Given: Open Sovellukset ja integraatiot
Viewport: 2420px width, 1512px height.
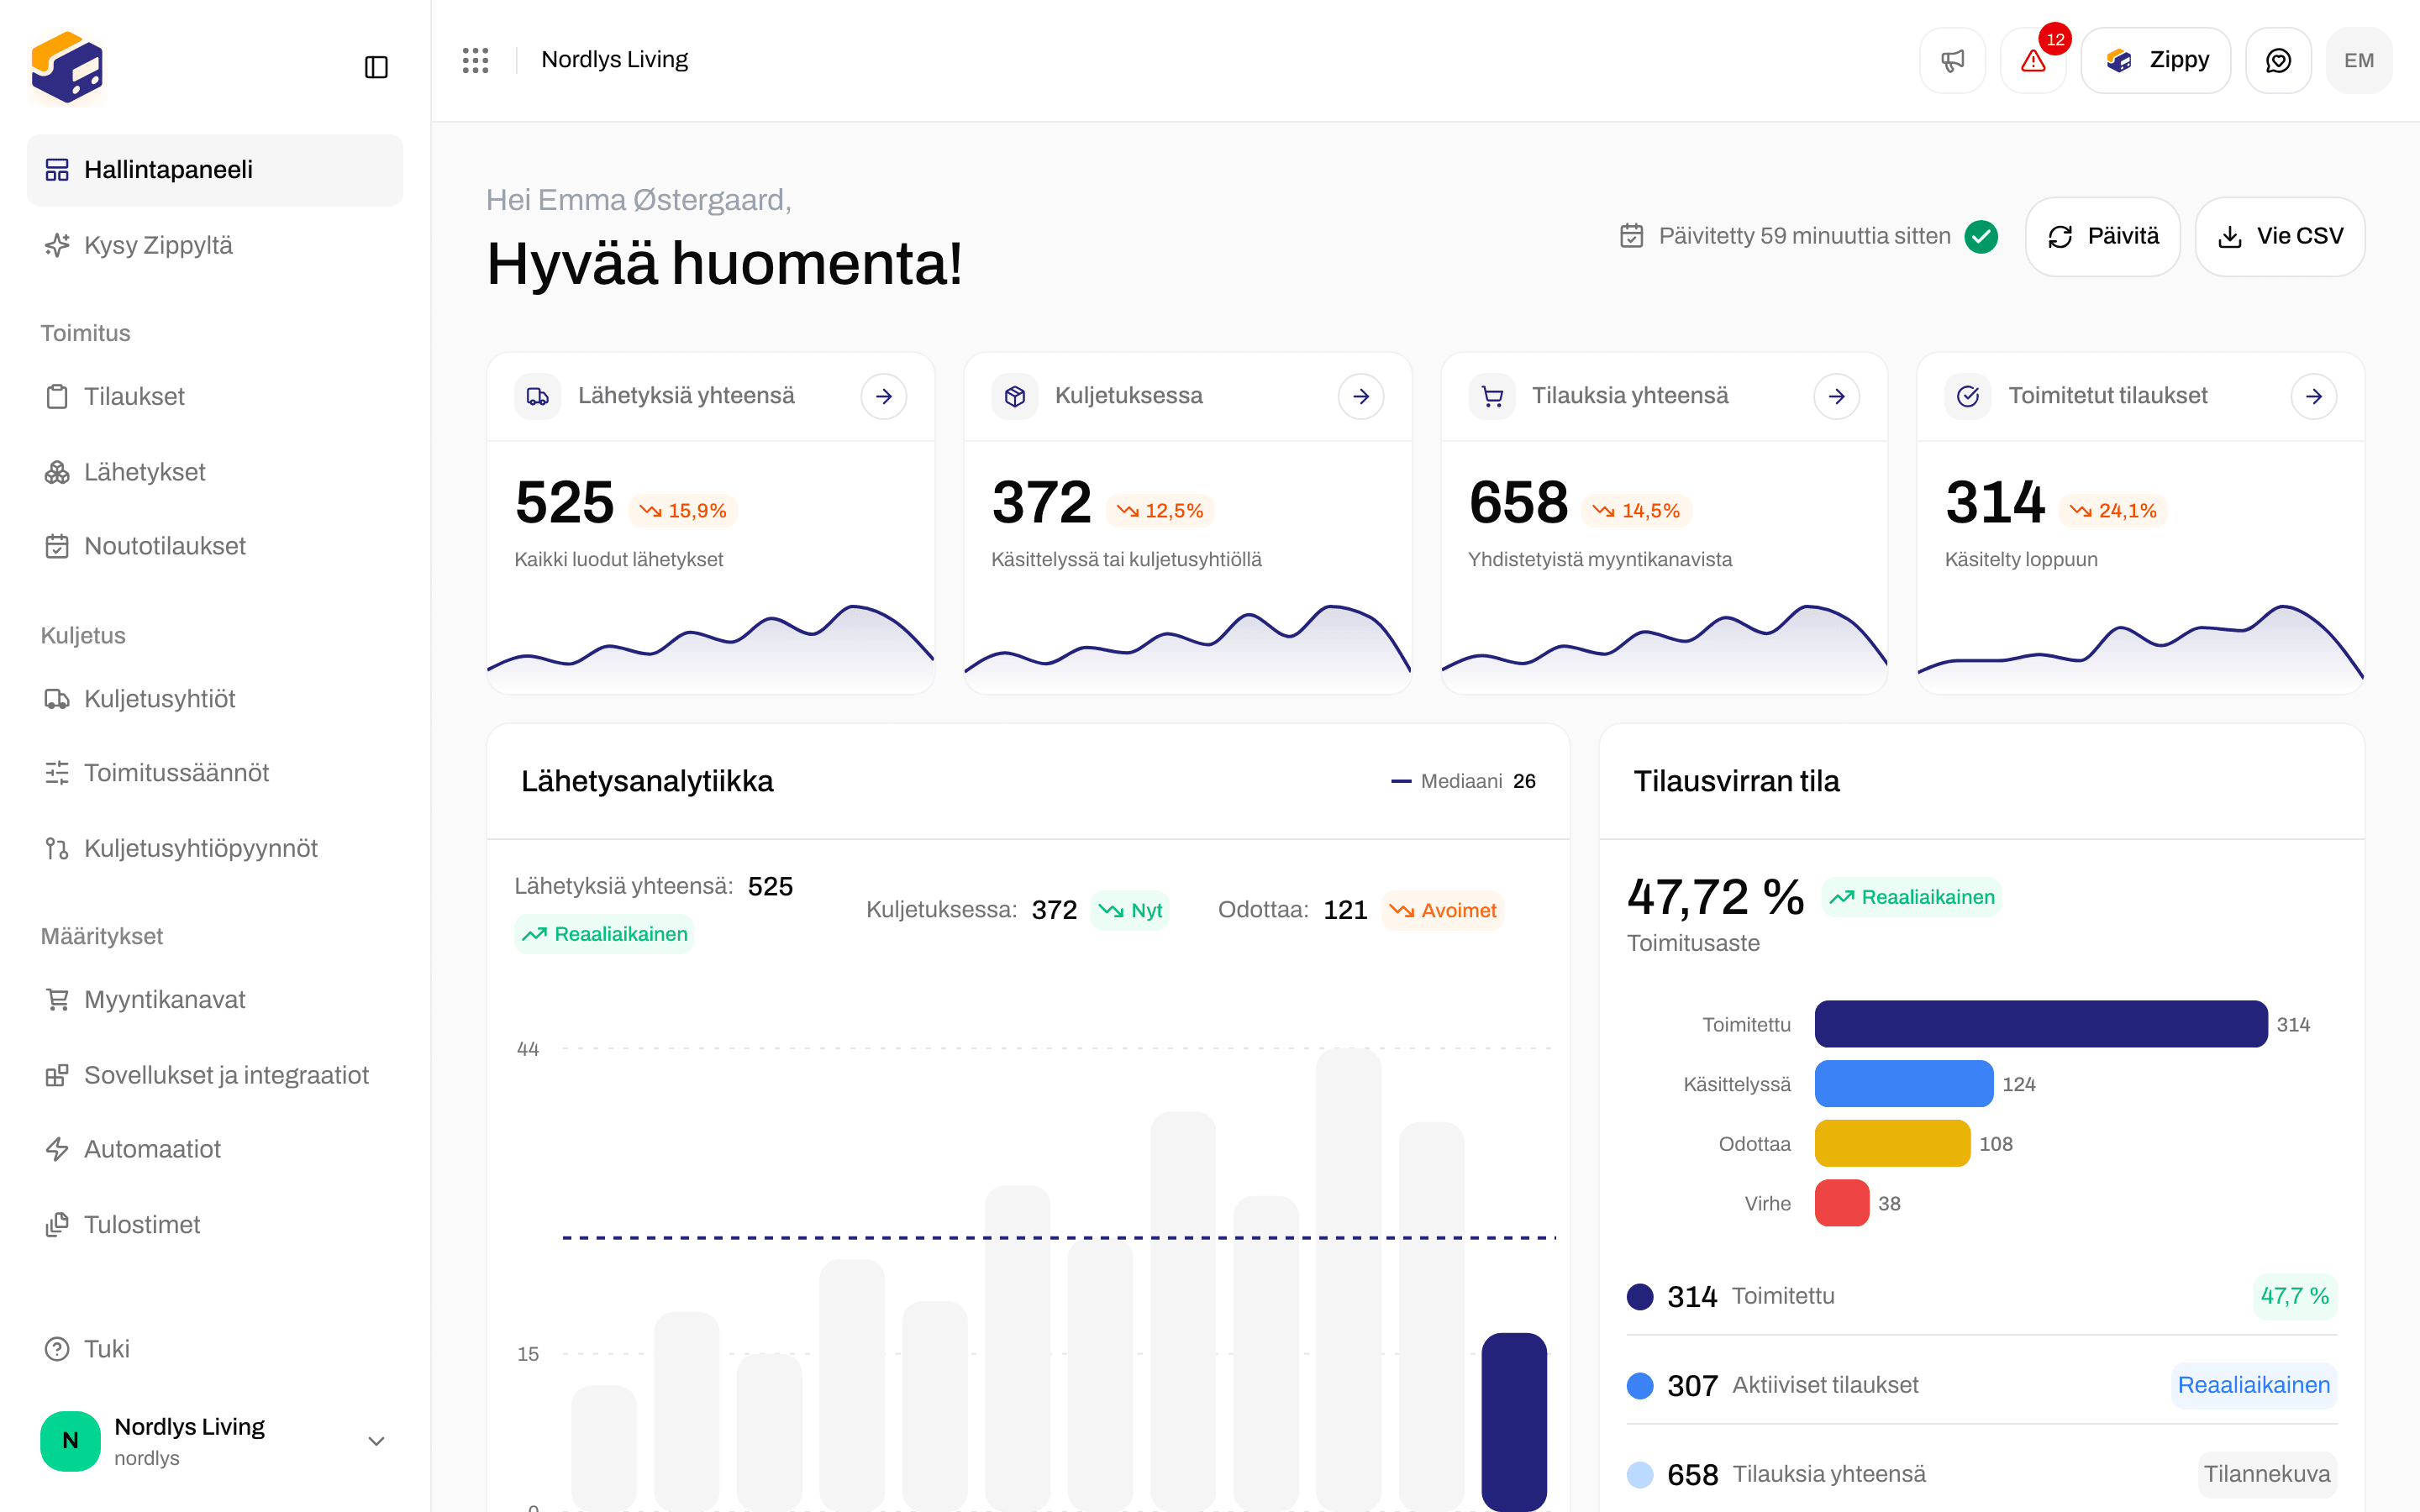Looking at the screenshot, I should coord(215,1075).
